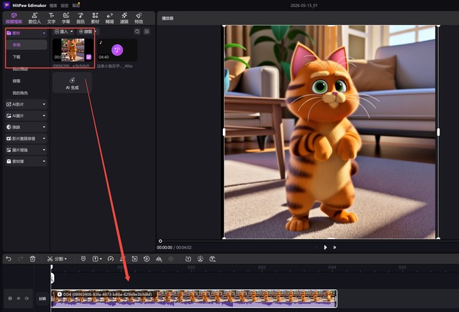Toggle the purple checkbox on cat video thumbnail

point(89,57)
